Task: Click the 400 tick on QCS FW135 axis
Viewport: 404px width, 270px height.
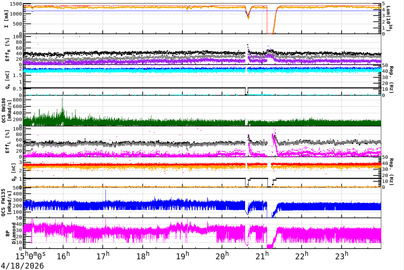Action: [x=18, y=194]
